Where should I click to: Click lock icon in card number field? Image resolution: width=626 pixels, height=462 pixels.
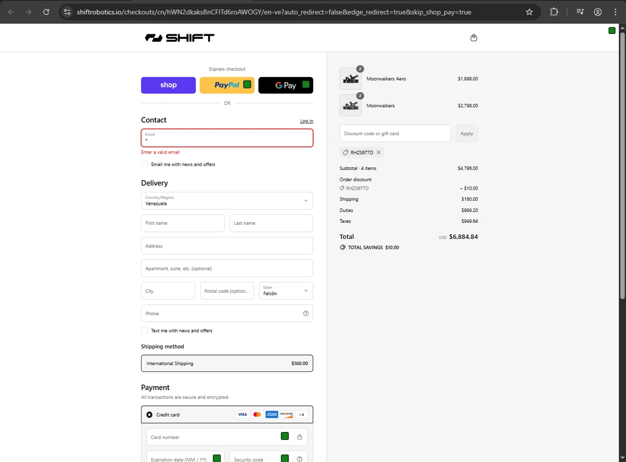pos(300,437)
